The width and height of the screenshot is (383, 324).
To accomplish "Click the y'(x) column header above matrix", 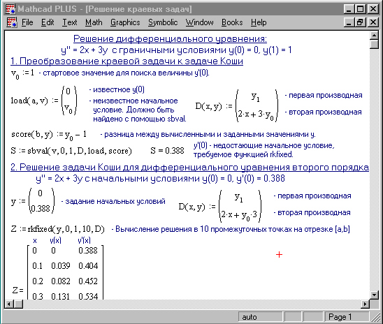I will tap(84, 241).
